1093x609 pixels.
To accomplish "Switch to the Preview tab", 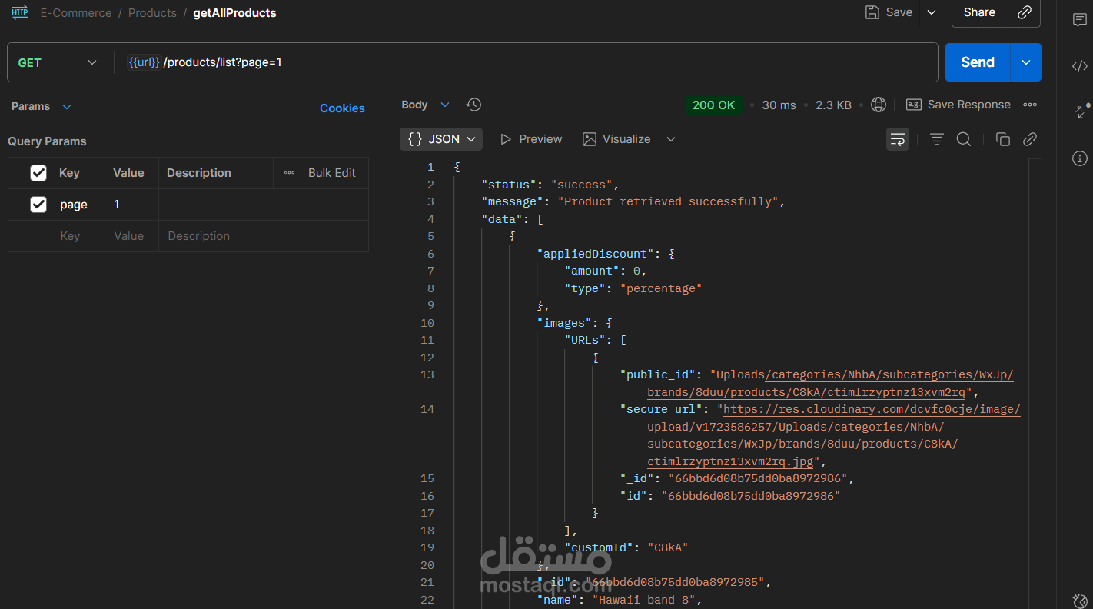I will (x=531, y=139).
